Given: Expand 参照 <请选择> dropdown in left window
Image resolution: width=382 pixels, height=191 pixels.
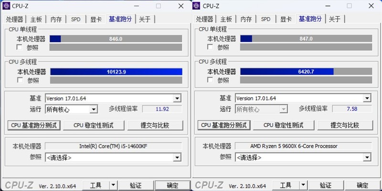Looking at the screenshot, I should pyautogui.click(x=177, y=158).
